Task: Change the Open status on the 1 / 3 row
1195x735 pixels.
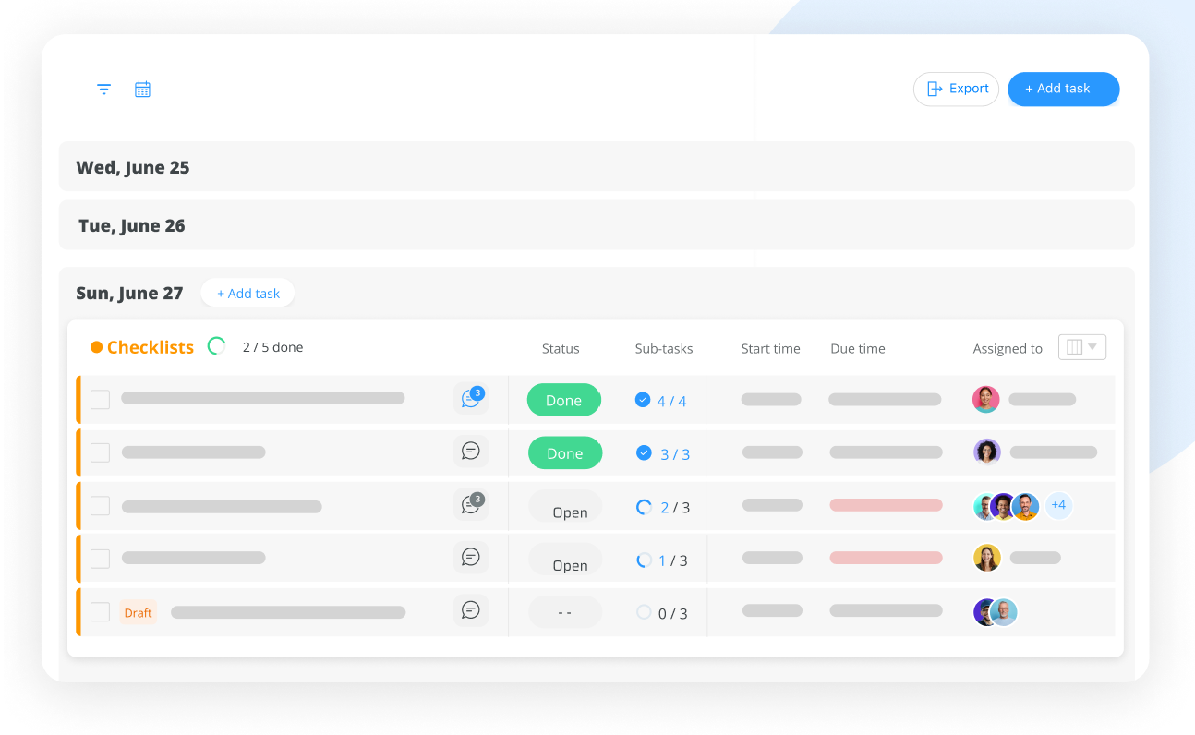Action: click(x=565, y=560)
